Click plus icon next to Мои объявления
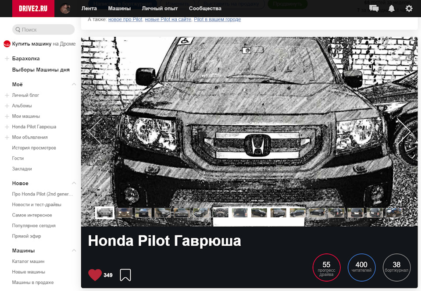421x291 pixels. point(7,137)
